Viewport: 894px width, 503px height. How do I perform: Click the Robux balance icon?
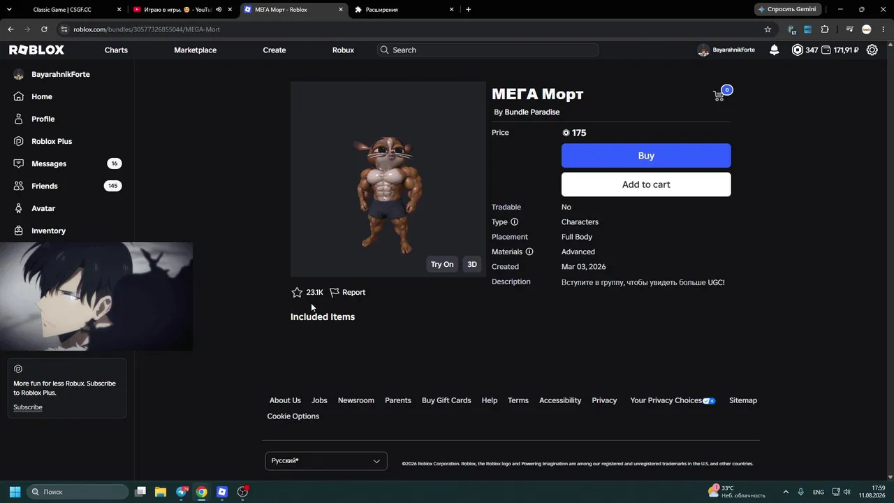(797, 50)
